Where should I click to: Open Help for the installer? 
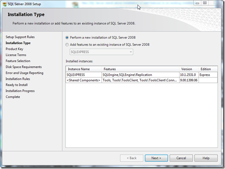point(206,158)
